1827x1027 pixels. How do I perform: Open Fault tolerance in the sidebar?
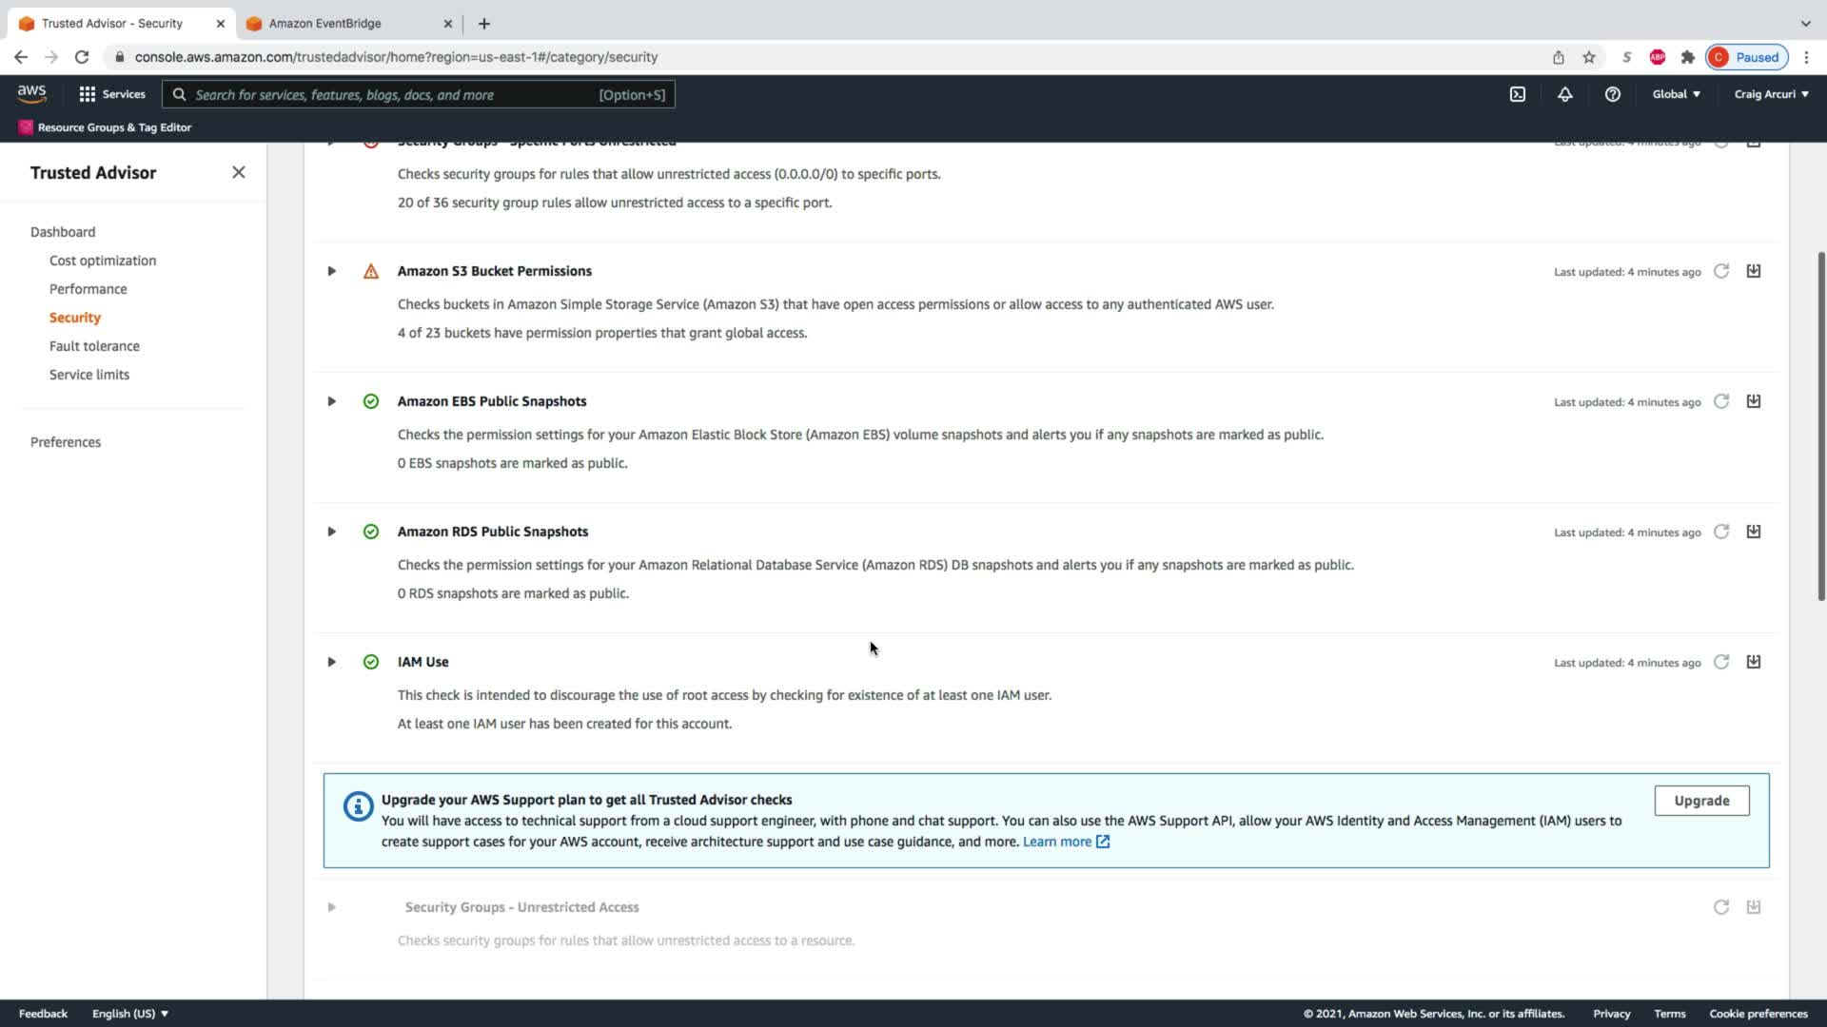[94, 346]
